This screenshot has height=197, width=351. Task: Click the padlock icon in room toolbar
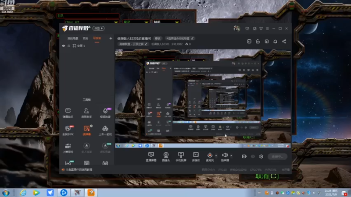[x=258, y=42]
